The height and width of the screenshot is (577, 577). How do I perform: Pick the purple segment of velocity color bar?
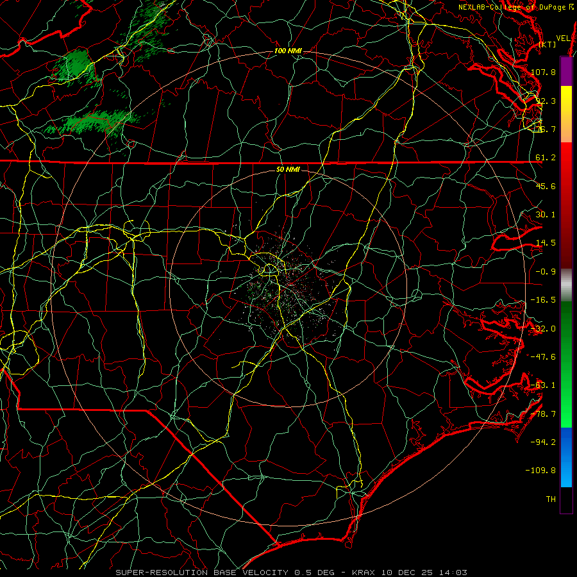[x=566, y=71]
